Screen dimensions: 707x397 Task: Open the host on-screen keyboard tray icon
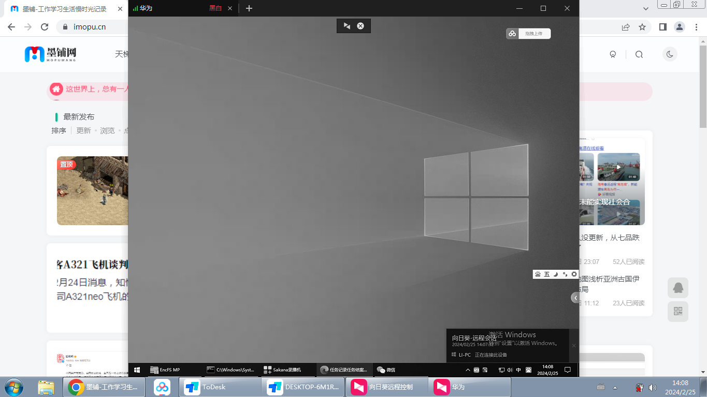601,387
